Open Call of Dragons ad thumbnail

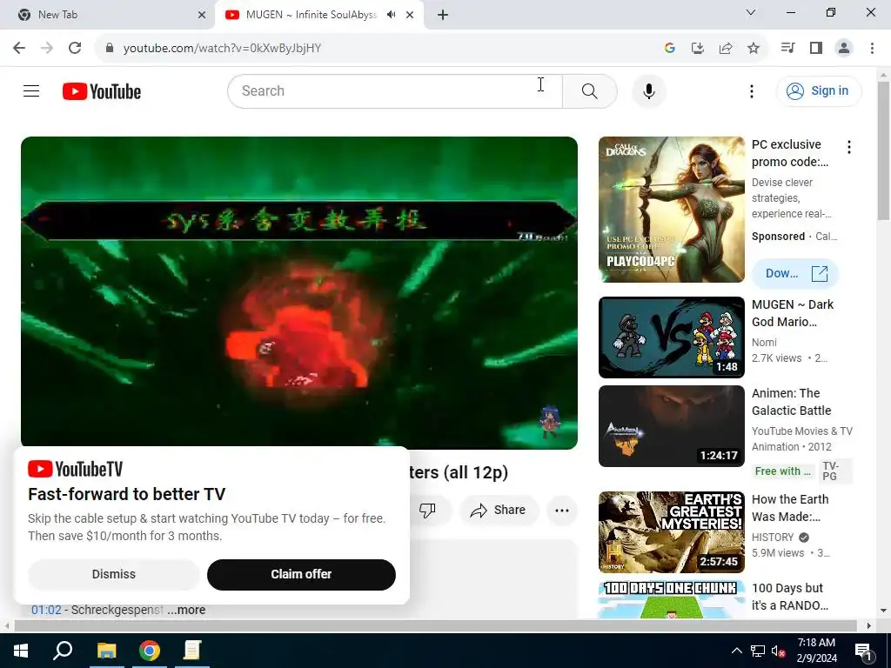(671, 209)
